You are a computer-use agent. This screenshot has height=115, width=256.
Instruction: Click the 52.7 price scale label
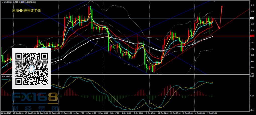pos(252,5)
